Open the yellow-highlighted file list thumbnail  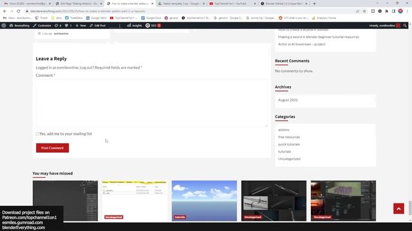135,201
